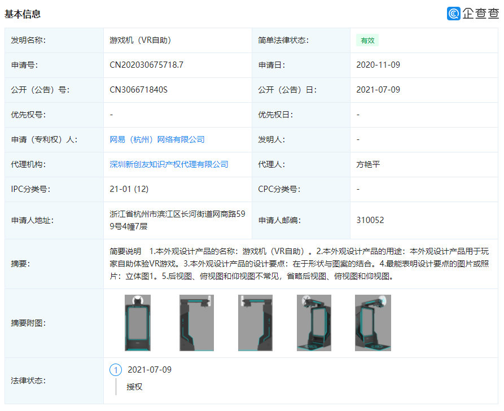Select the IPC class 21-01 (12)

129,189
